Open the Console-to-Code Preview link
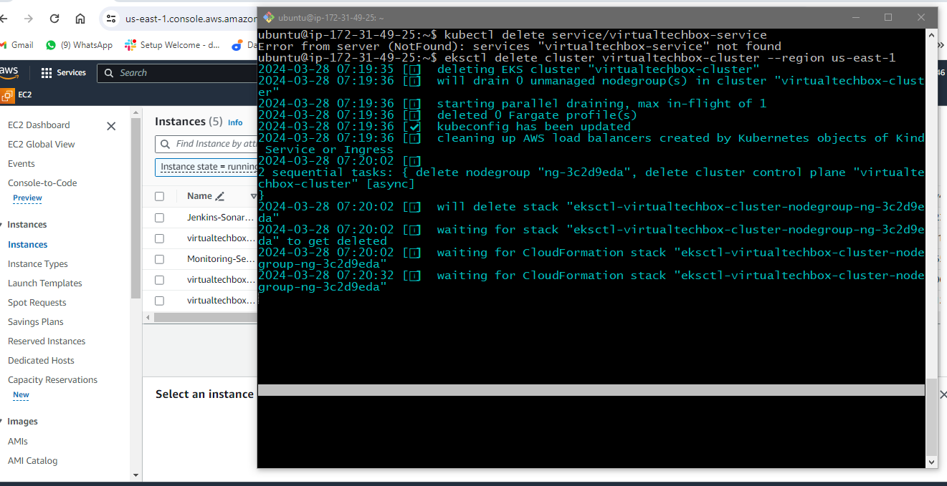 tap(27, 198)
